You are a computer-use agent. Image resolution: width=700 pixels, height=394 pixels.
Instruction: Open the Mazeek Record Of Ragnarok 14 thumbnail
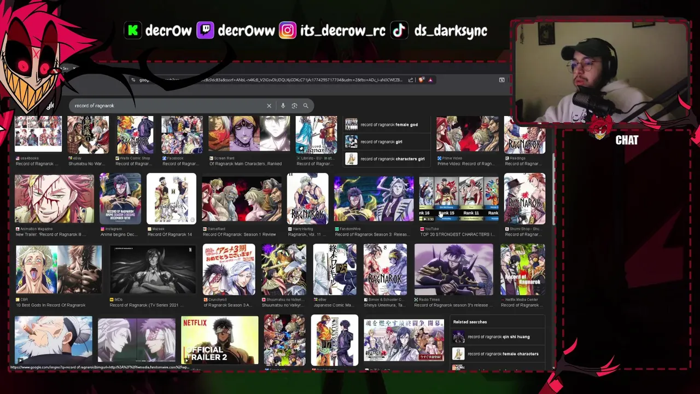171,199
